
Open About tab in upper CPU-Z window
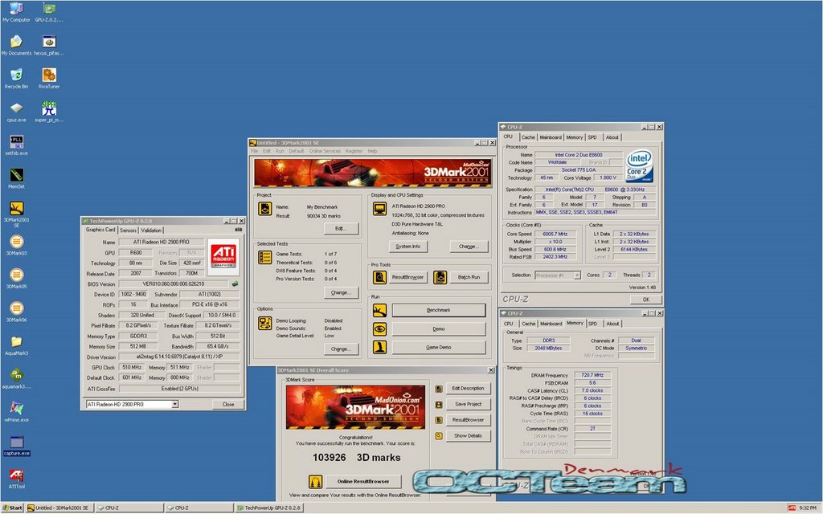coord(612,137)
